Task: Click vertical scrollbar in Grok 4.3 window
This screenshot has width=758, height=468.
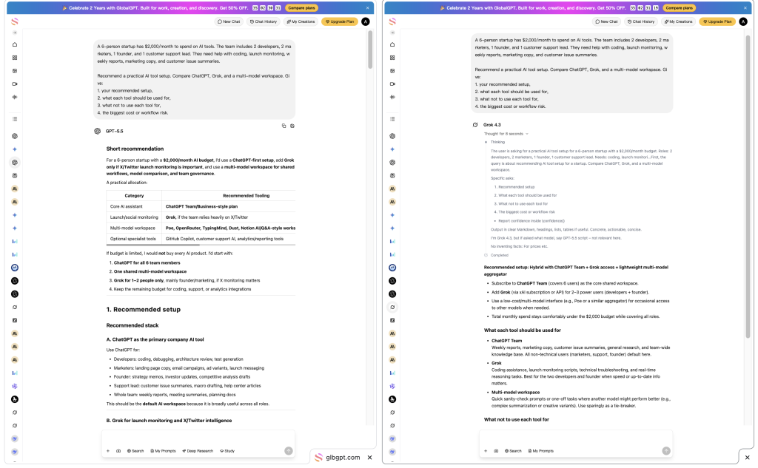Action: coord(748,186)
